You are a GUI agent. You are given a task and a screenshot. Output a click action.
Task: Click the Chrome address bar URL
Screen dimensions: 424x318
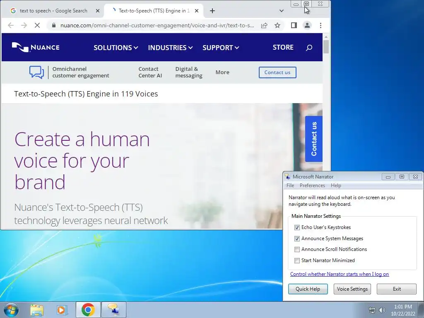point(157,25)
